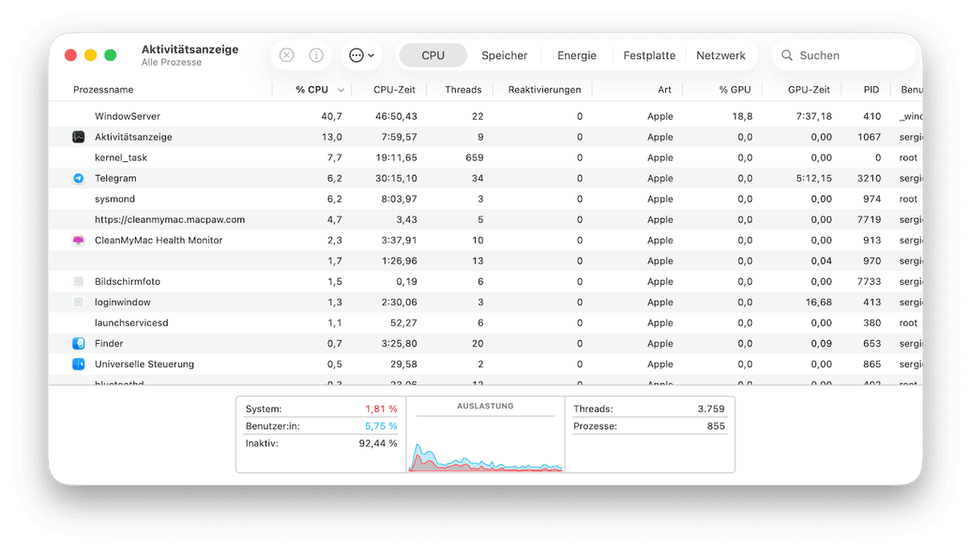Click the Benutzer:in value 5,75 %

[382, 427]
